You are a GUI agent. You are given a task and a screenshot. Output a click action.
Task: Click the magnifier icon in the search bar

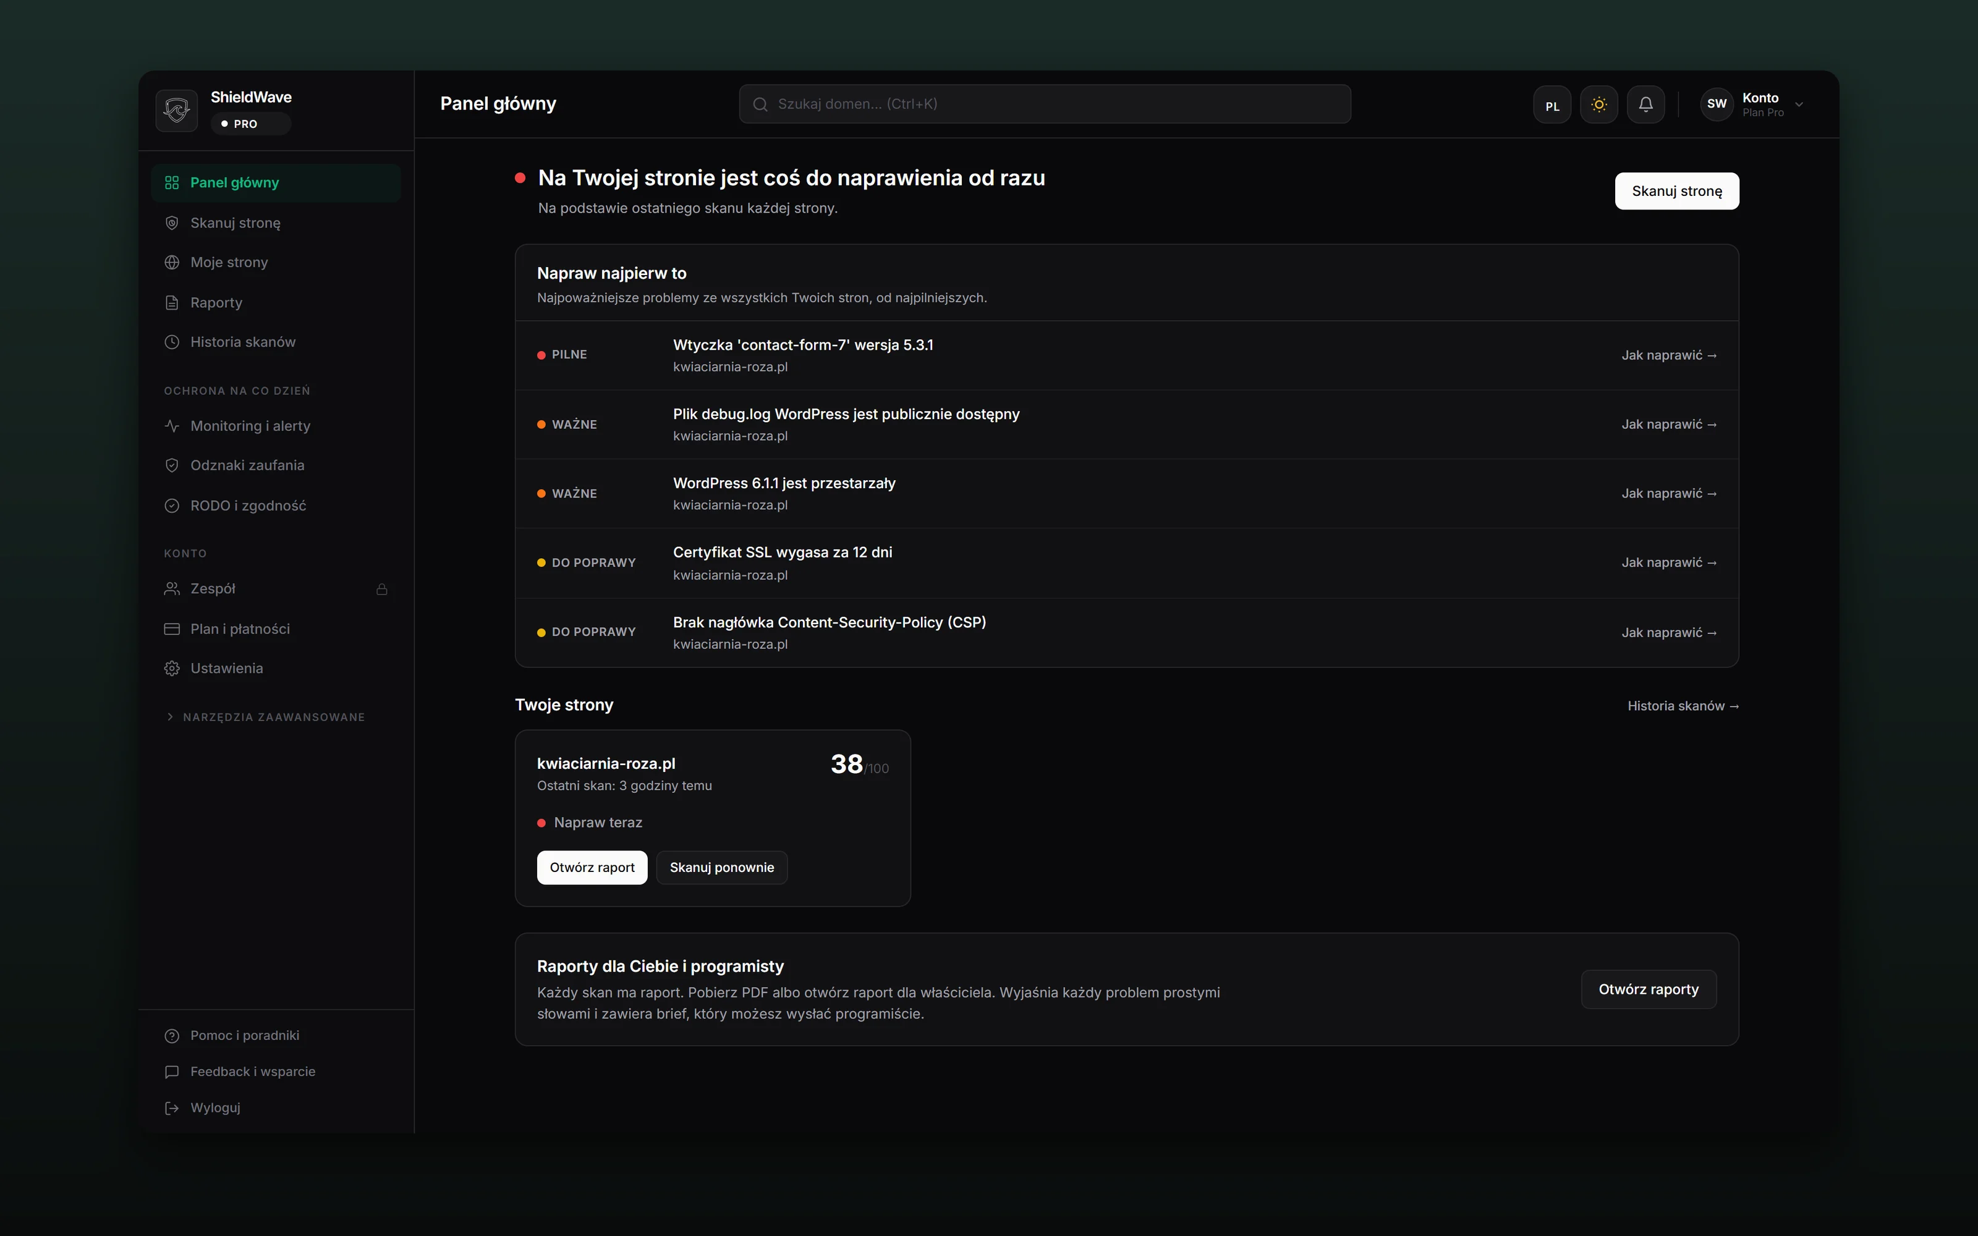click(760, 104)
